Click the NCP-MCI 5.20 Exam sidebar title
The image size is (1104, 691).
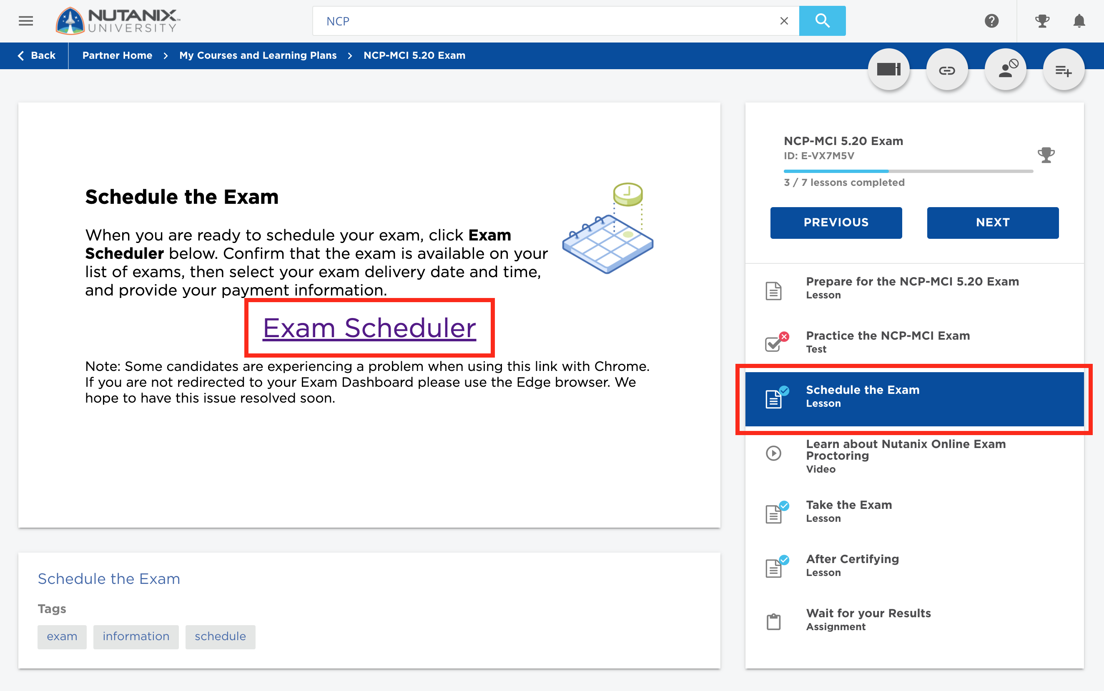coord(843,141)
